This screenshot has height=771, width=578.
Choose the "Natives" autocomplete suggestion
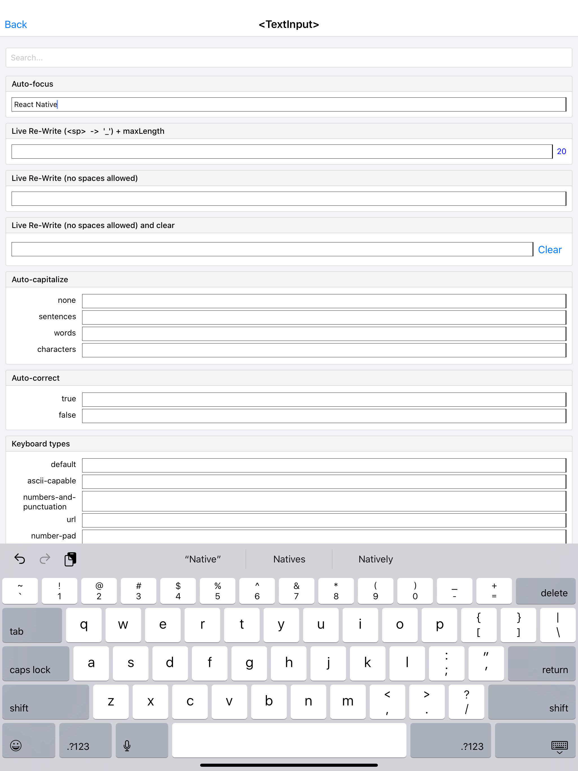pyautogui.click(x=289, y=559)
